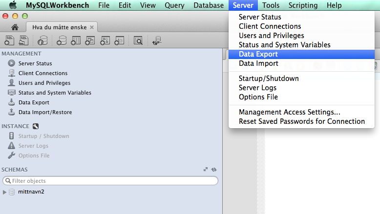This screenshot has height=214, width=380.
Task: Choose Startup/Shutdown from Server menu
Action: click(301, 78)
